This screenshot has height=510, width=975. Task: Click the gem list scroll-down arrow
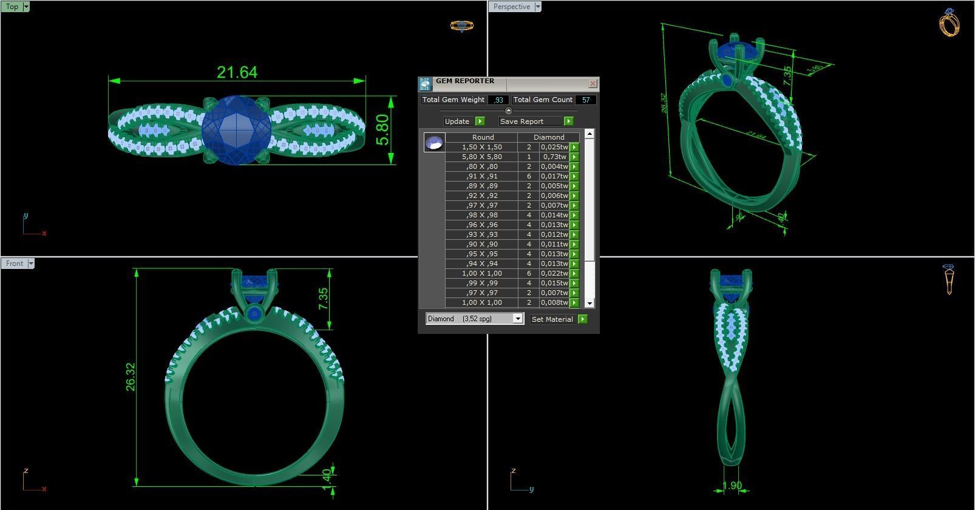coord(589,303)
